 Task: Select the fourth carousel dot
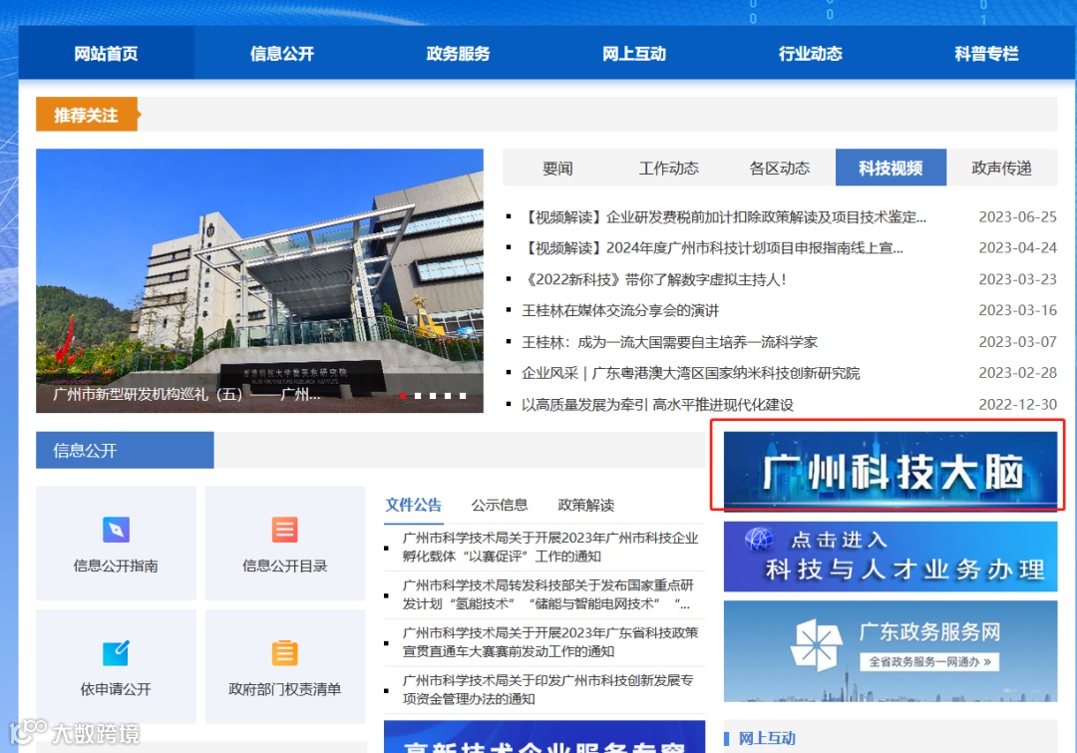(448, 396)
